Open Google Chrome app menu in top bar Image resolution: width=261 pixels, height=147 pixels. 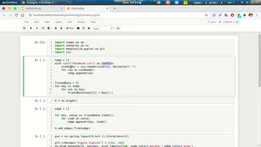pos(38,2)
